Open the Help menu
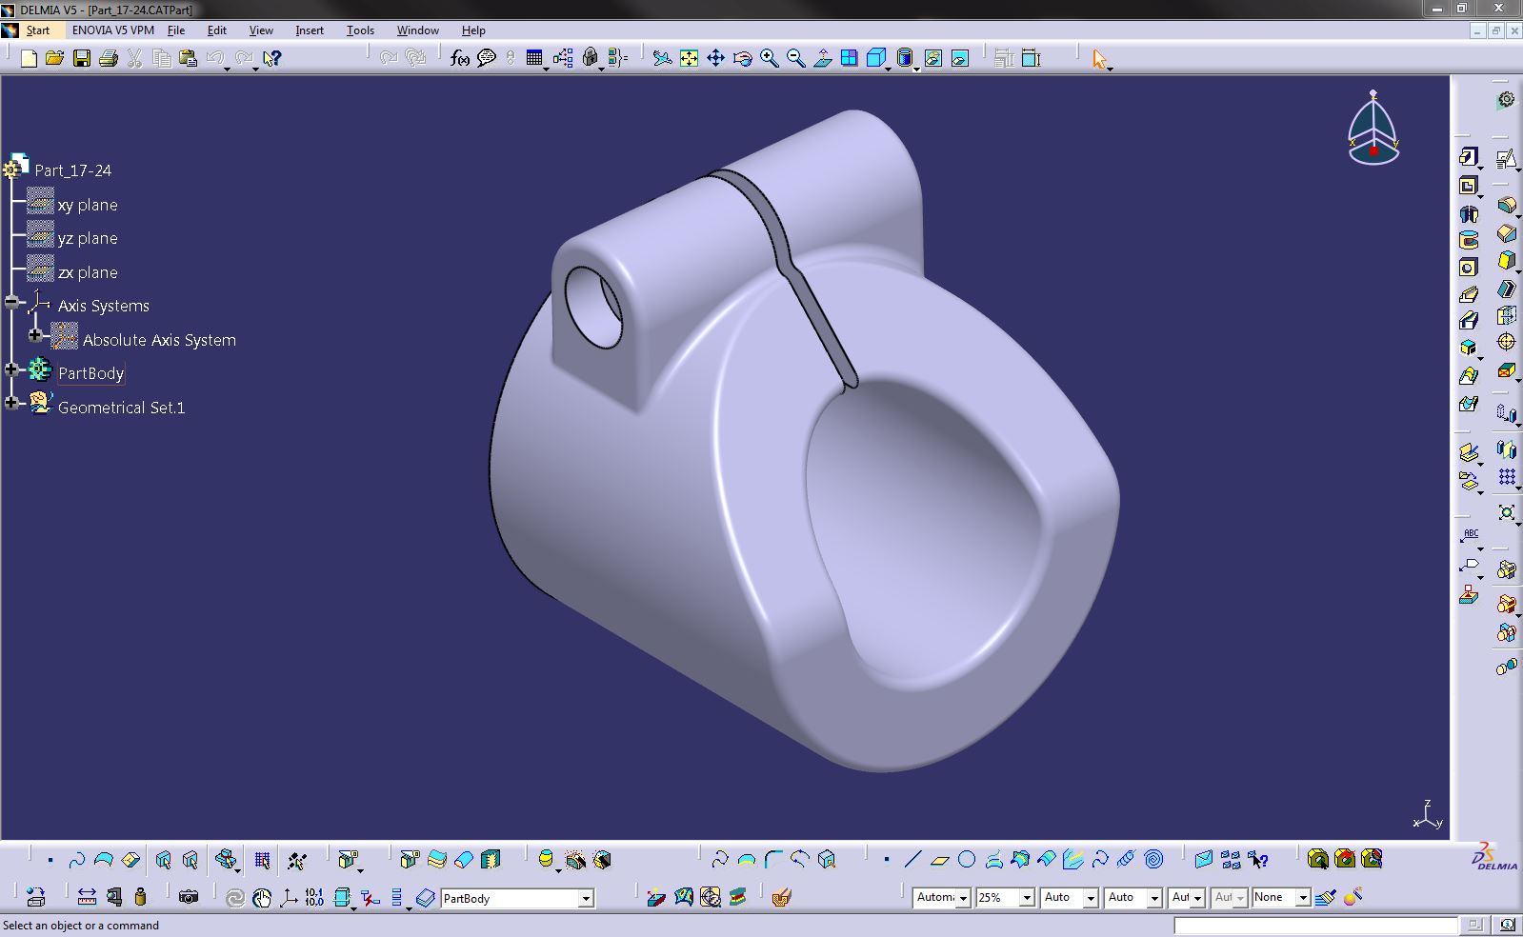1523x937 pixels. pos(473,30)
